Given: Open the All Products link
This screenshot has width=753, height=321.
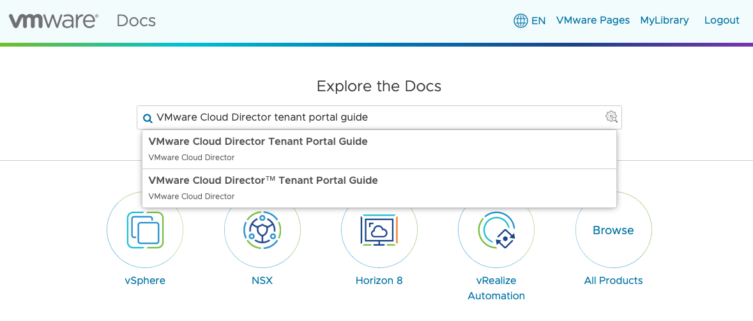Looking at the screenshot, I should point(613,280).
